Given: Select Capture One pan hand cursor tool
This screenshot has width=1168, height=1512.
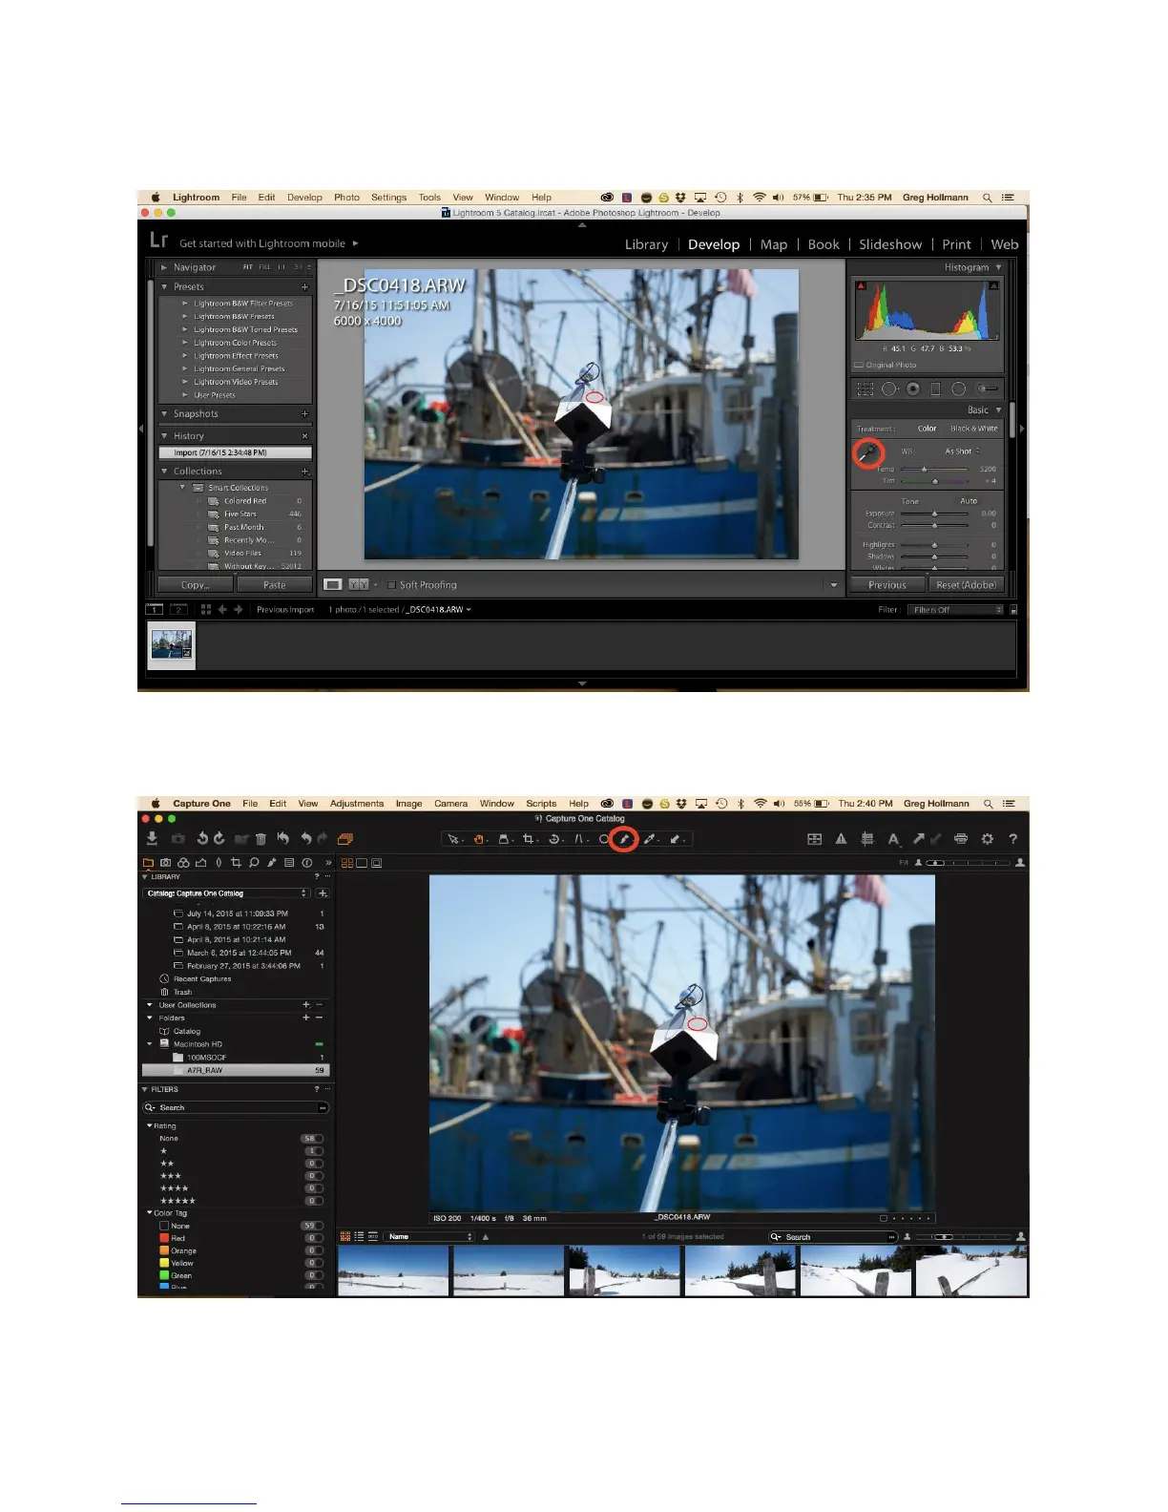Looking at the screenshot, I should coord(478,839).
